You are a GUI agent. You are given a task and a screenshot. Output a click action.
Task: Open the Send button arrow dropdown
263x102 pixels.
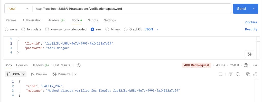(254, 9)
